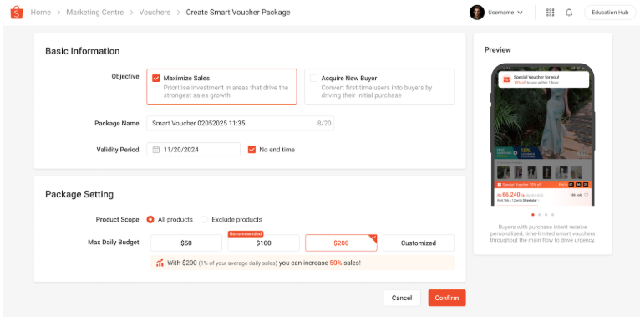Click the Objective label
640x317 pixels.
pyautogui.click(x=125, y=76)
